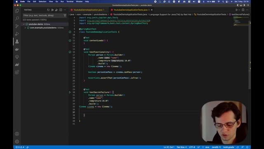Click passed icon beside class YoutubeDemoApplicationTests
The image size is (264, 149).
pyautogui.click(x=70, y=32)
